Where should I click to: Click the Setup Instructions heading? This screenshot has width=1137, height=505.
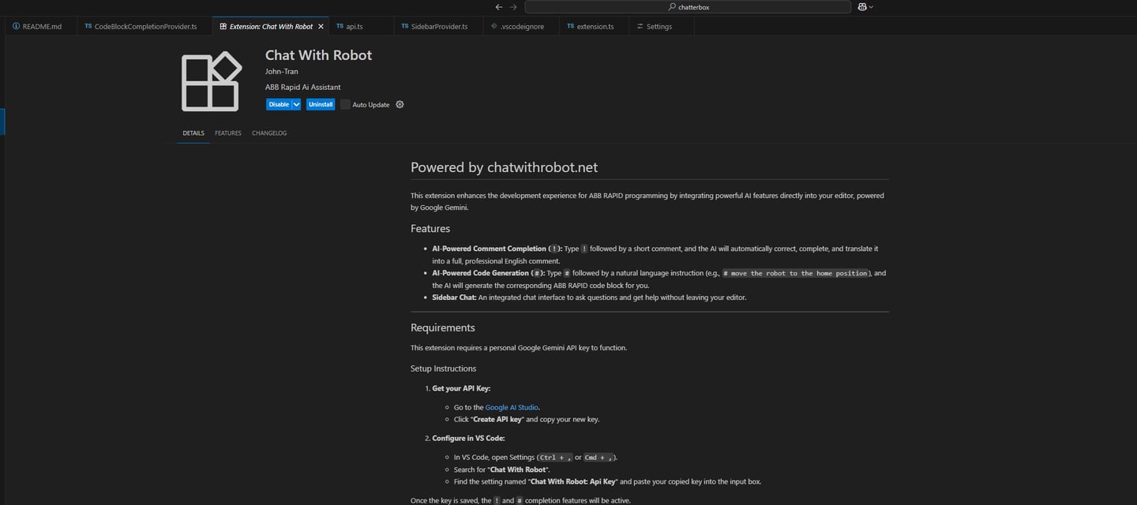click(443, 368)
